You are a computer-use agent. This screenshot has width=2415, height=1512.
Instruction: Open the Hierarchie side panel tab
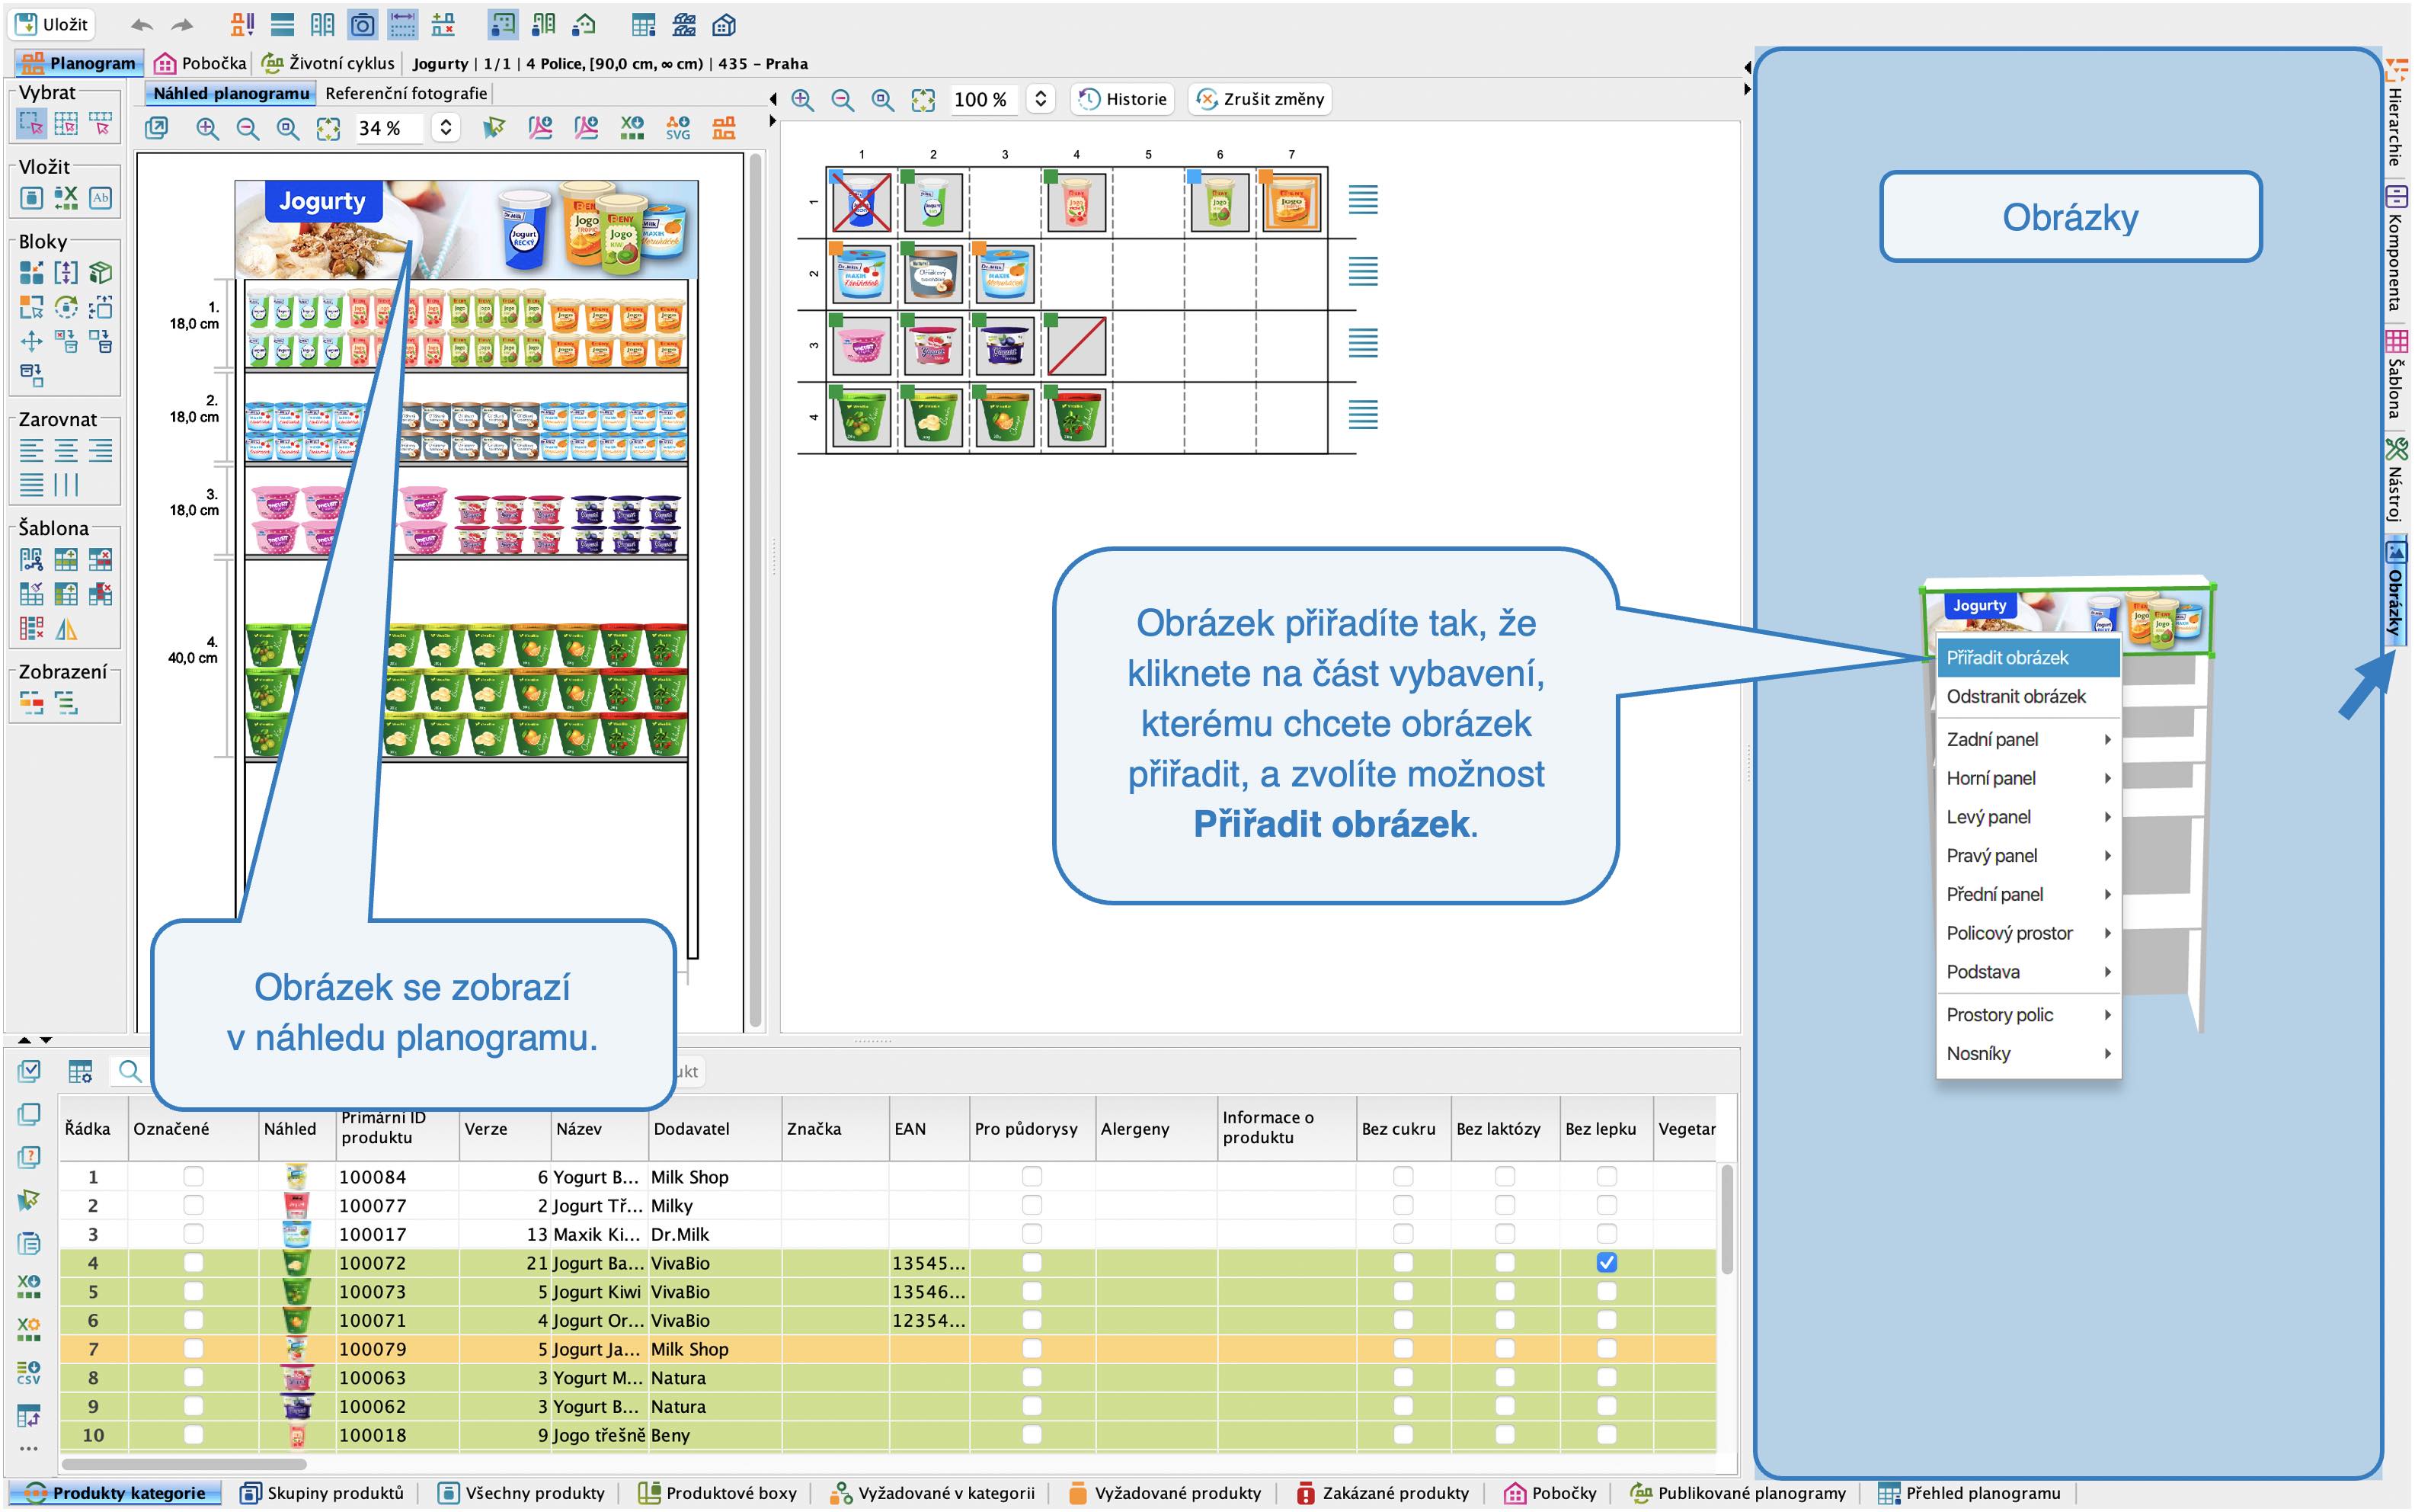tap(2395, 112)
